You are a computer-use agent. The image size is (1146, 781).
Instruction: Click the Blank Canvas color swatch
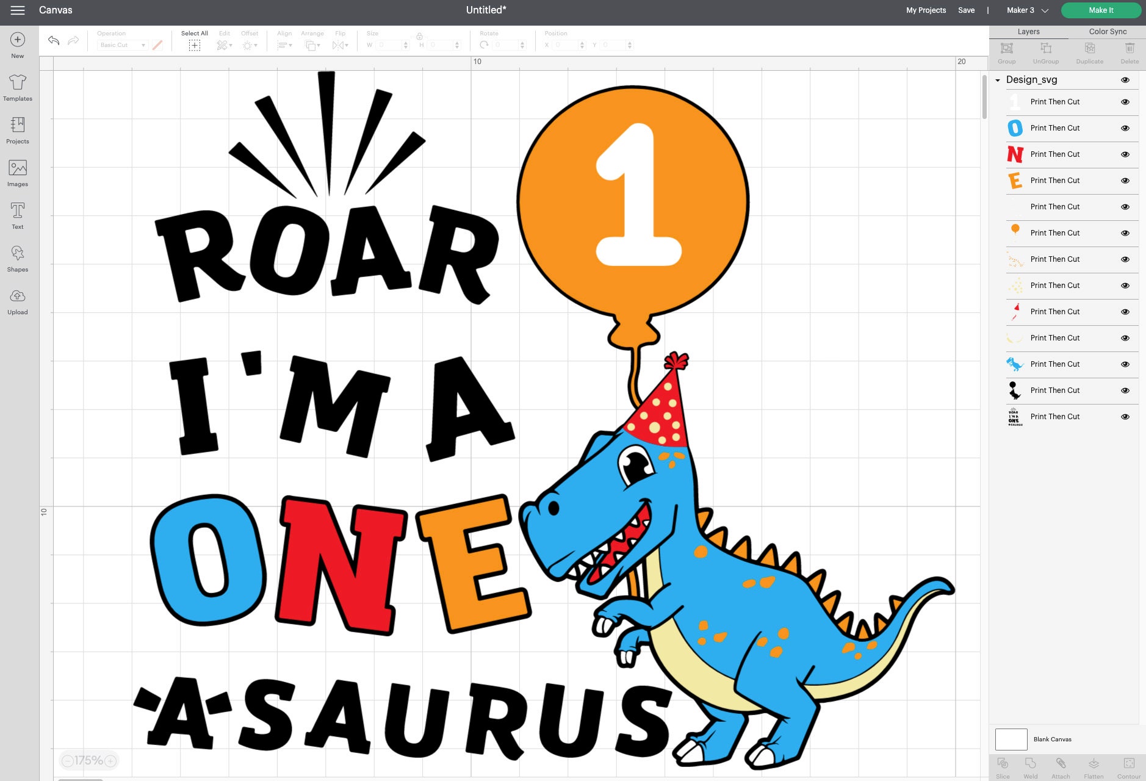coord(1010,739)
